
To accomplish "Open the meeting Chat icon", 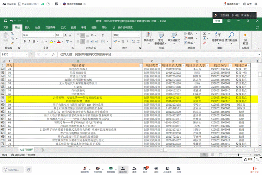I will [145, 169].
